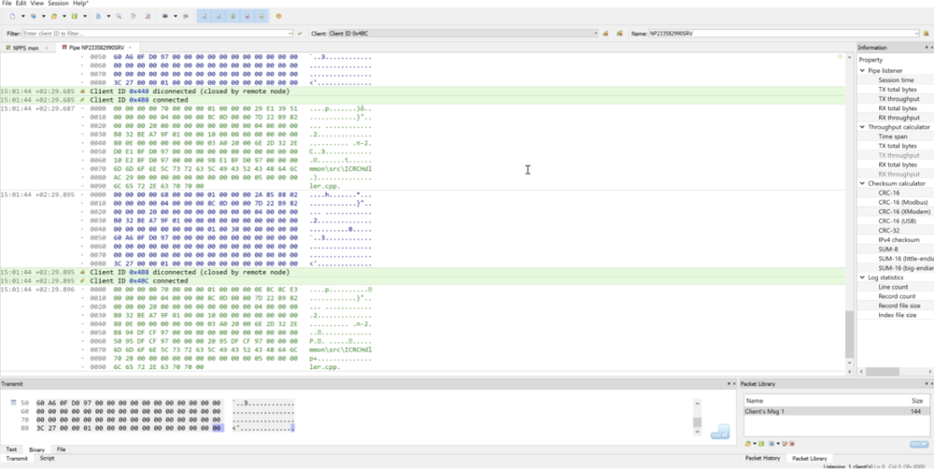This screenshot has height=471, width=934.
Task: Click the second icon right of Client dropdown
Action: coord(619,34)
